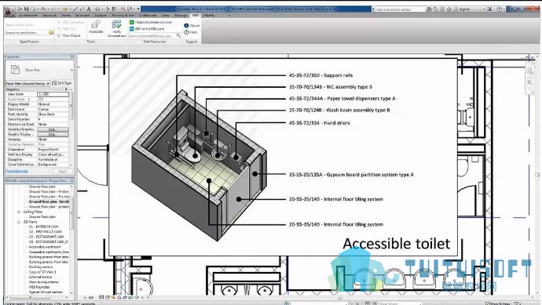Select 03 - RESTAURANT CAM view
This screenshot has width=542, height=305.
[x=46, y=237]
